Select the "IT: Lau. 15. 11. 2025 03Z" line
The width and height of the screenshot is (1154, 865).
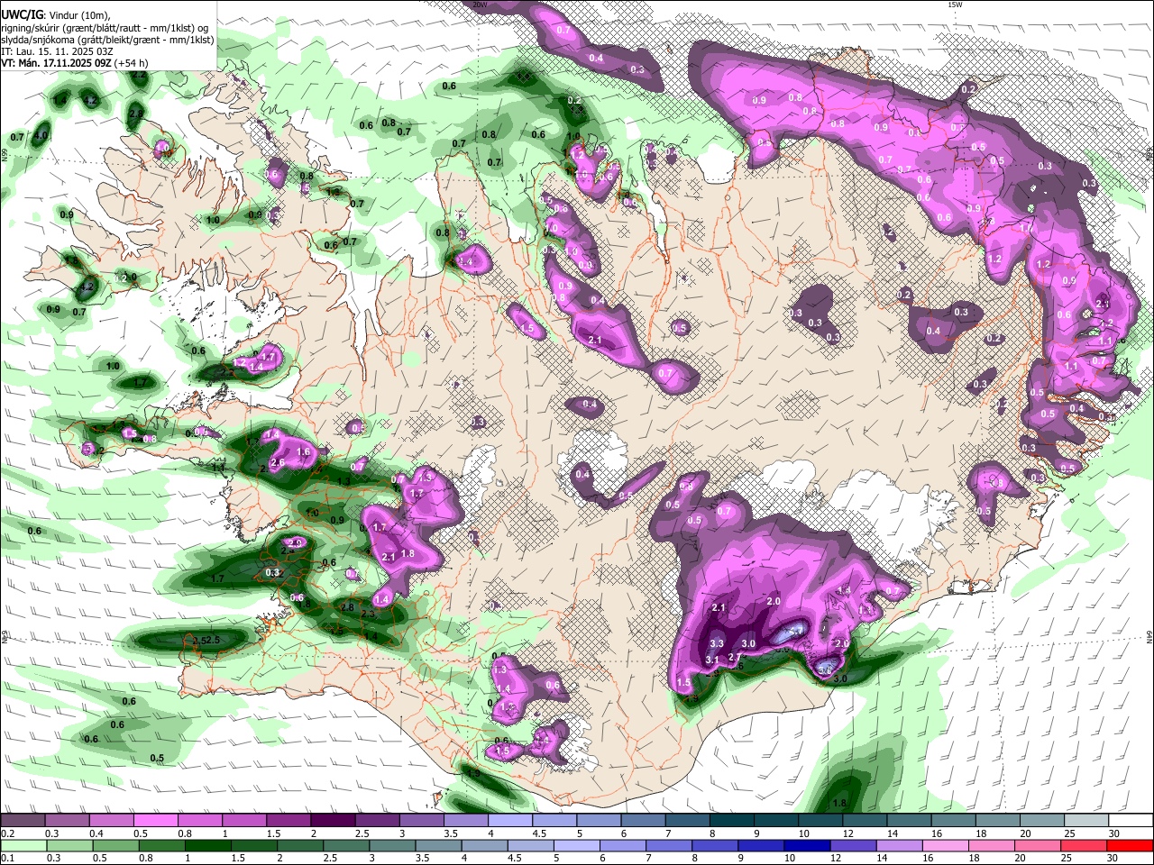pos(57,51)
